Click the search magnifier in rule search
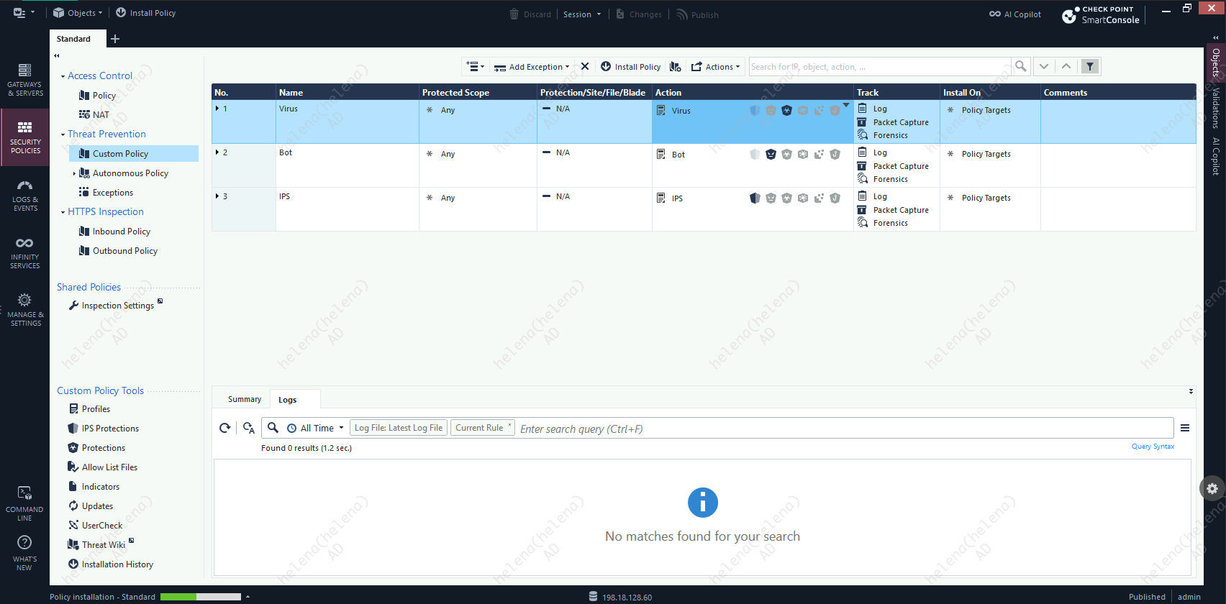The height and width of the screenshot is (604, 1226). (x=1020, y=66)
